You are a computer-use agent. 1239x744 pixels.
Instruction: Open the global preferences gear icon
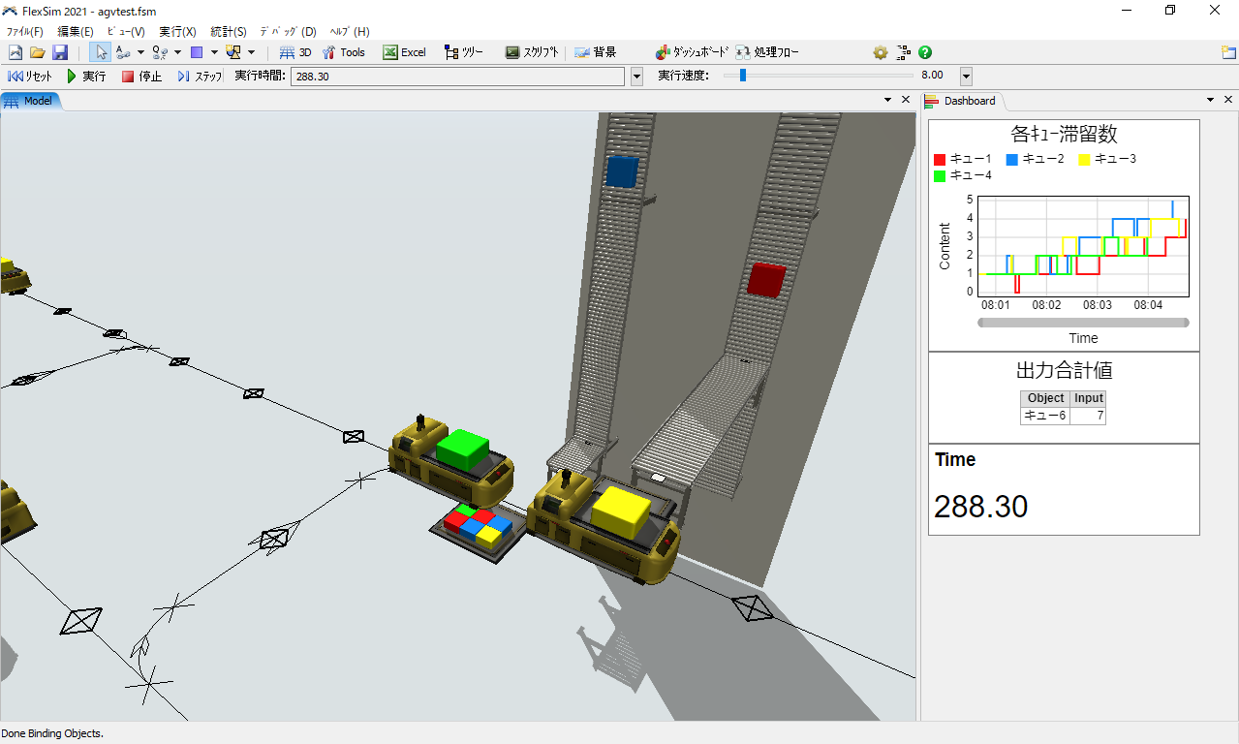[x=880, y=52]
